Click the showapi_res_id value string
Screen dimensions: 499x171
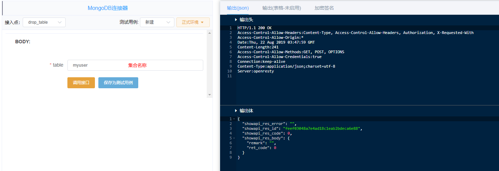pos(322,128)
